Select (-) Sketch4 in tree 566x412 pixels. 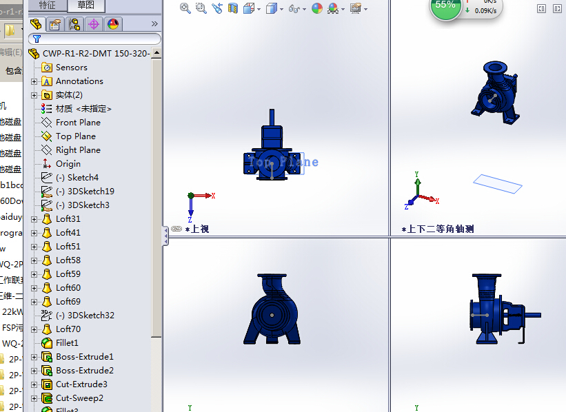pos(77,178)
